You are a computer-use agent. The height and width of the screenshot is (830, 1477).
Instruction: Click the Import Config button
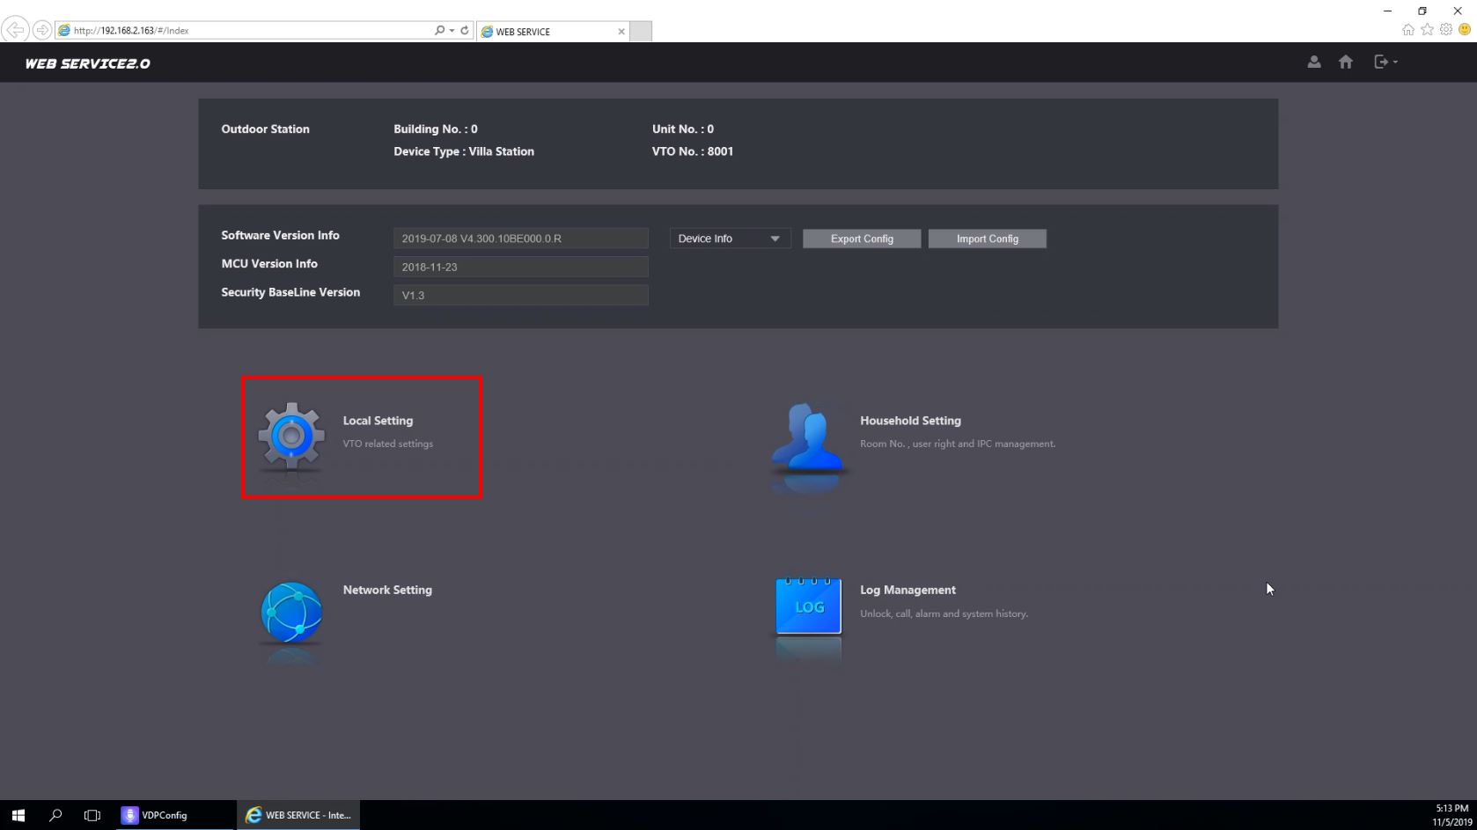pyautogui.click(x=987, y=239)
